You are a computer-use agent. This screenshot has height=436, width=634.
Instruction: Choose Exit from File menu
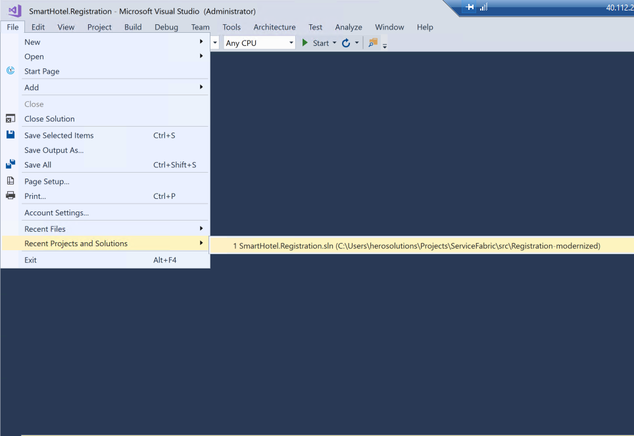click(105, 260)
